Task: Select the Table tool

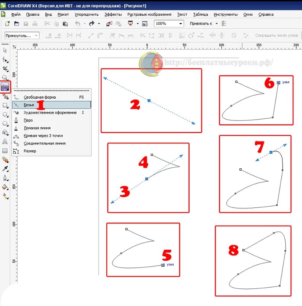Action: tap(5, 150)
